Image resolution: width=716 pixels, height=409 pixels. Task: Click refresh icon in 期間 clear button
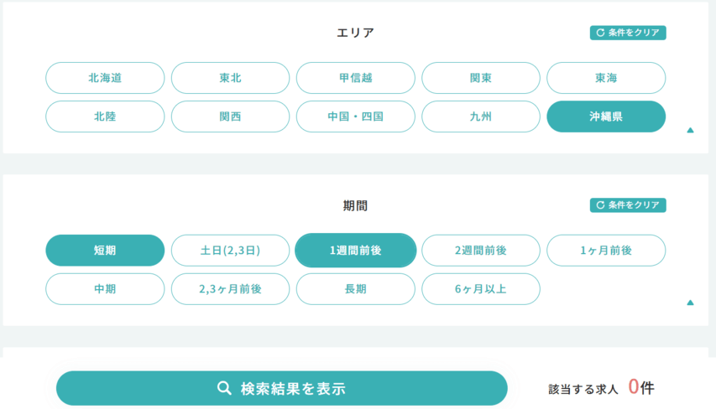(600, 205)
